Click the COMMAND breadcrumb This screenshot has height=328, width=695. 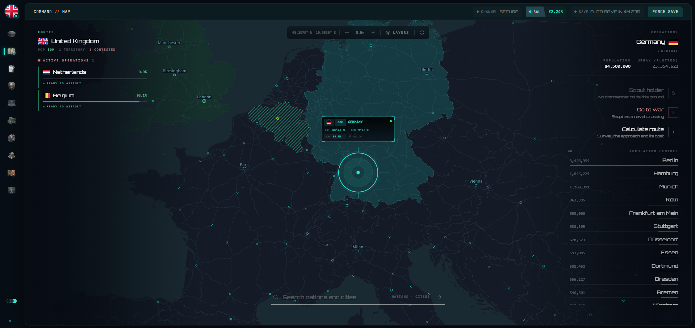pyautogui.click(x=43, y=12)
